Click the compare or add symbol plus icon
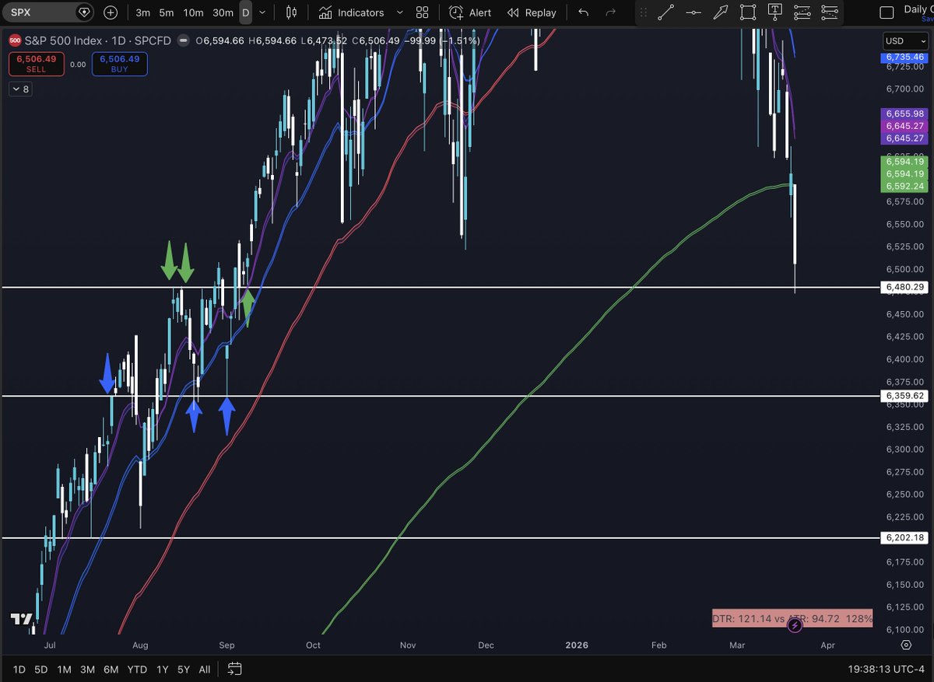Screen dimensions: 934x682 111,12
